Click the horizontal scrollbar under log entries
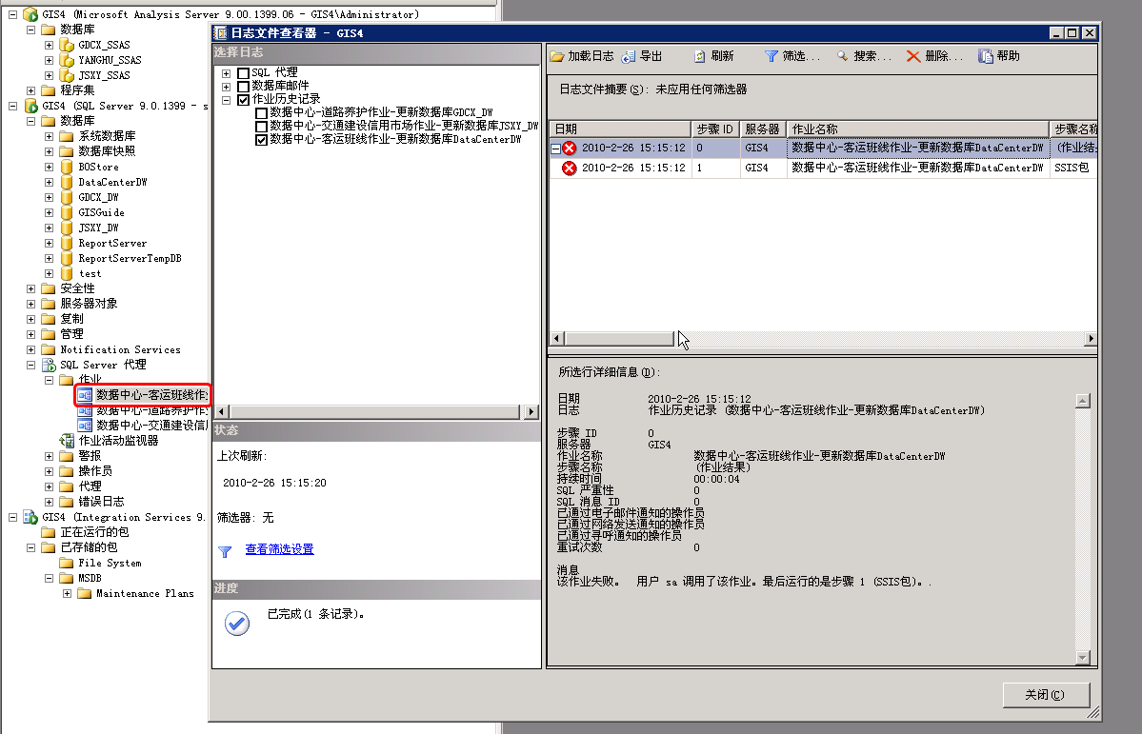 pyautogui.click(x=619, y=338)
